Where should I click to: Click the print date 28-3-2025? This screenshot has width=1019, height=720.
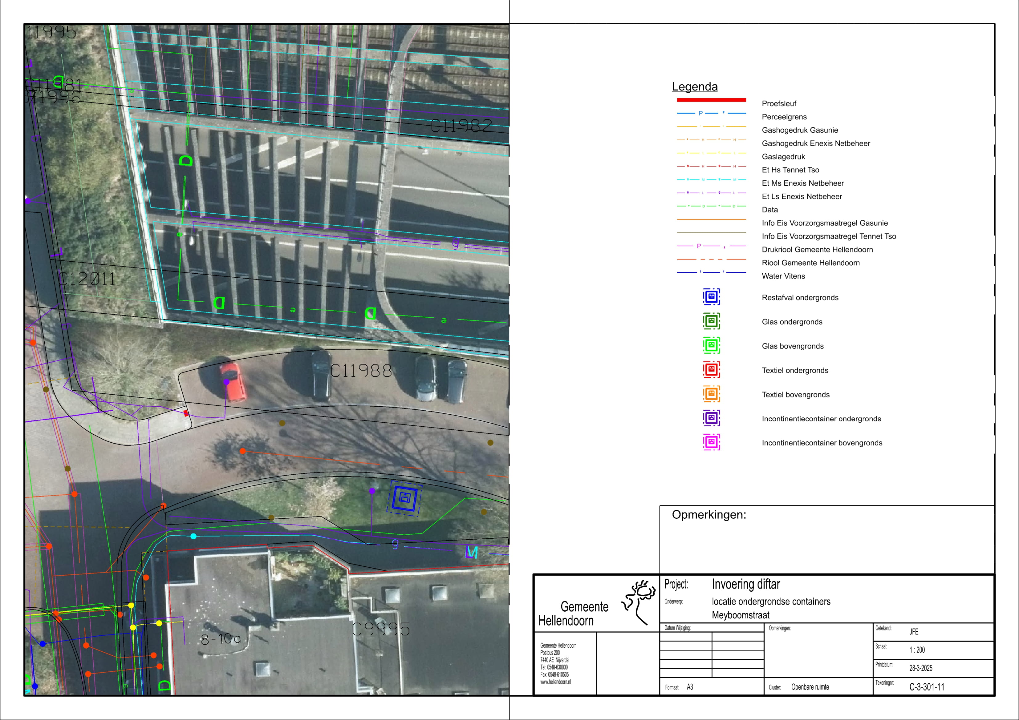click(x=920, y=668)
